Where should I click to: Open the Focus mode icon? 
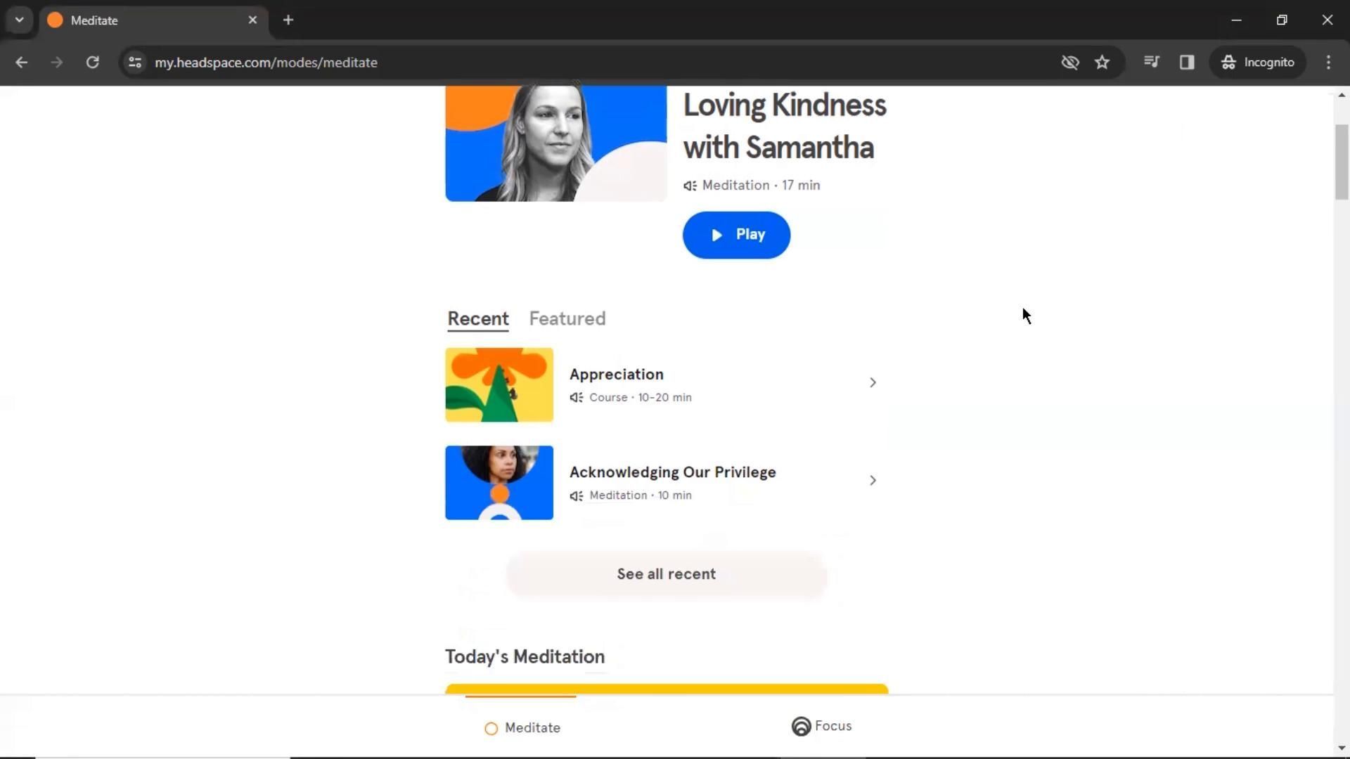(801, 726)
